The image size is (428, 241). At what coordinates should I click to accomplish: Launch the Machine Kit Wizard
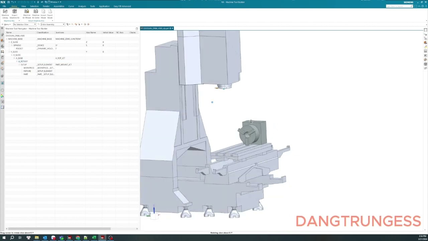click(26, 14)
